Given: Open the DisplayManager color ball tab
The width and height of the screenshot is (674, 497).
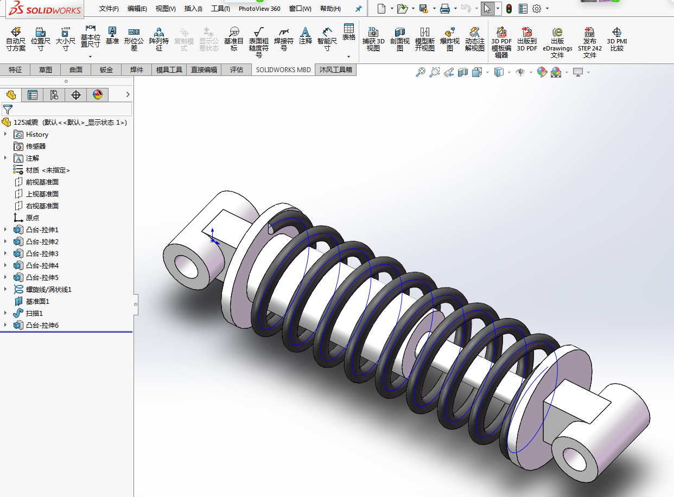Looking at the screenshot, I should pos(98,95).
